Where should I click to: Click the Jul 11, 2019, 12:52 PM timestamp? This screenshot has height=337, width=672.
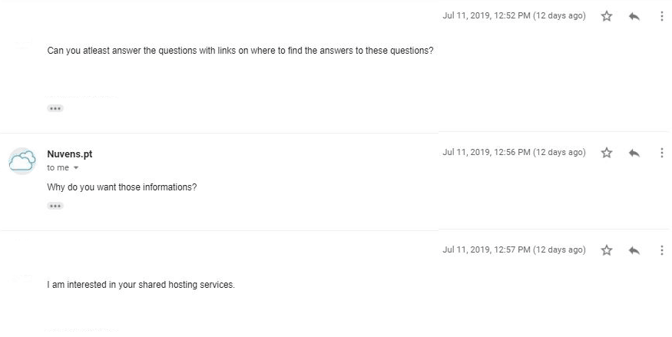(x=514, y=16)
